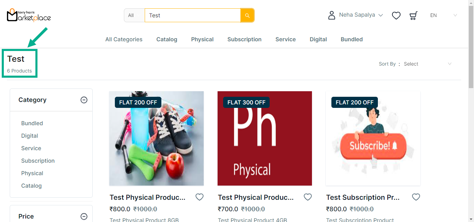Collapse the Price filter panel

click(84, 216)
